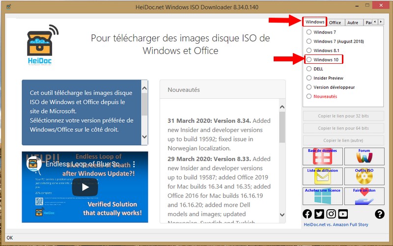
Task: Click the Nouveautés panel header
Action: pos(223,89)
